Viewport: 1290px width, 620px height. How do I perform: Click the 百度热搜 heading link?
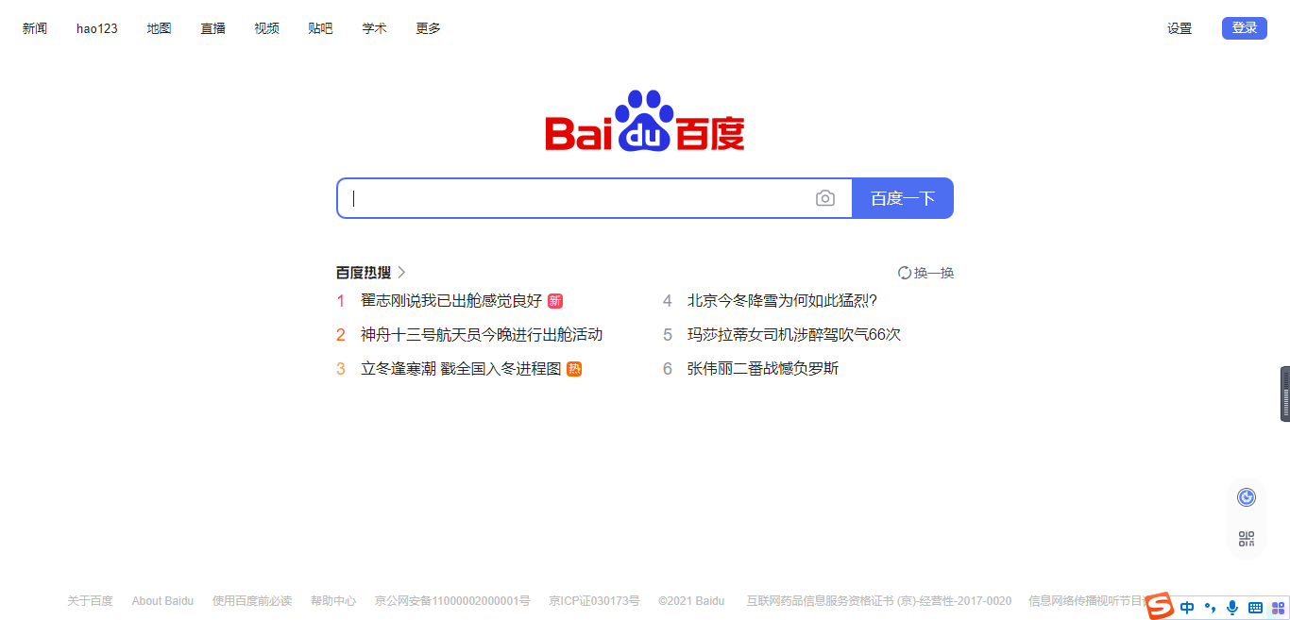(x=364, y=273)
